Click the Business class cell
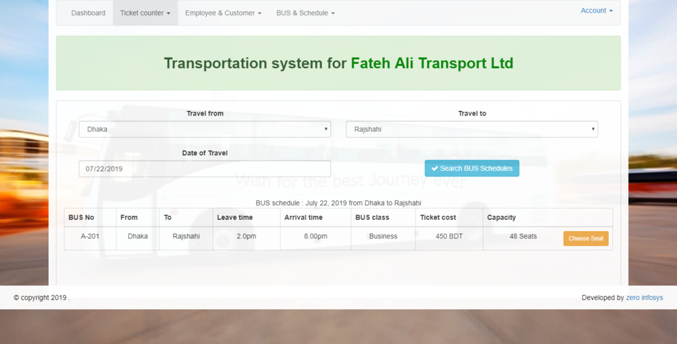 point(383,236)
